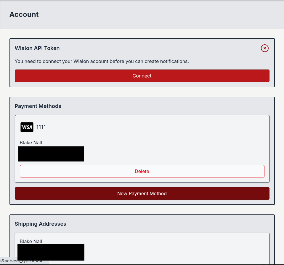Click the Account page heading

tap(24, 14)
